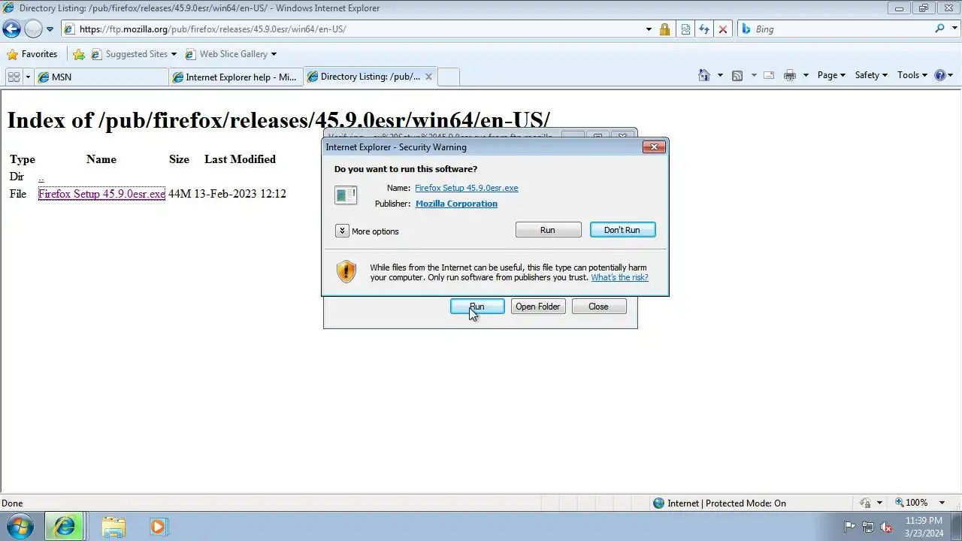Open Windows Explorer taskbar folder icon

pos(113,527)
